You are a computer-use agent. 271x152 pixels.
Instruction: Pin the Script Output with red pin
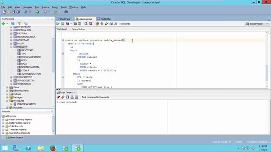point(58,97)
